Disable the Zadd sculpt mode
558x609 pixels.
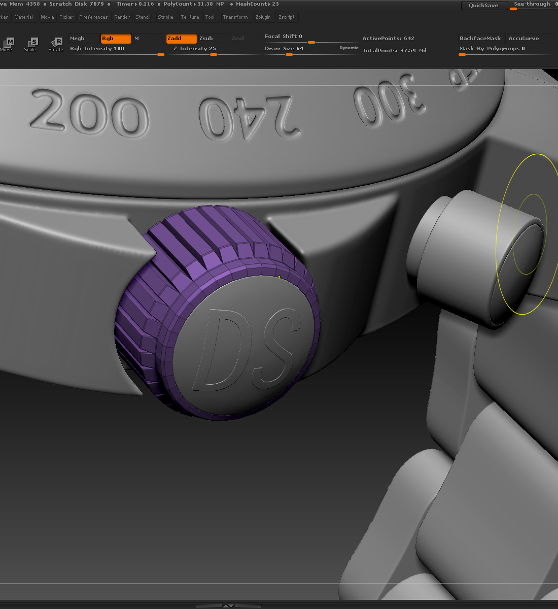(x=181, y=39)
